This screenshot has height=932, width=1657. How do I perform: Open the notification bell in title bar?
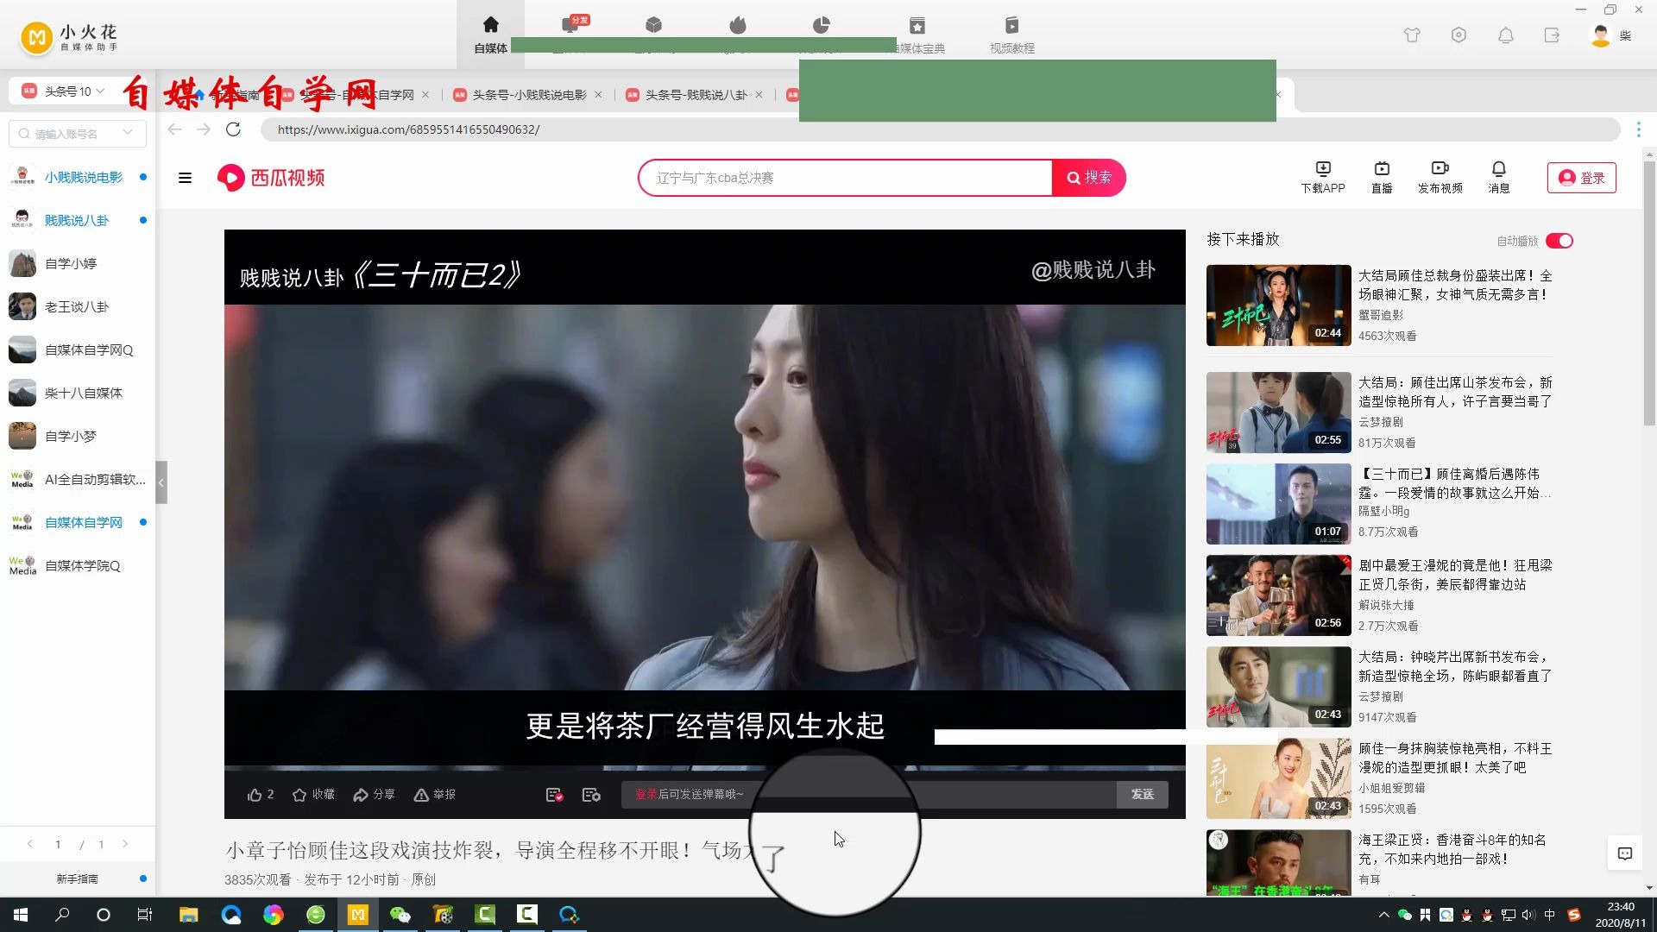1505,35
